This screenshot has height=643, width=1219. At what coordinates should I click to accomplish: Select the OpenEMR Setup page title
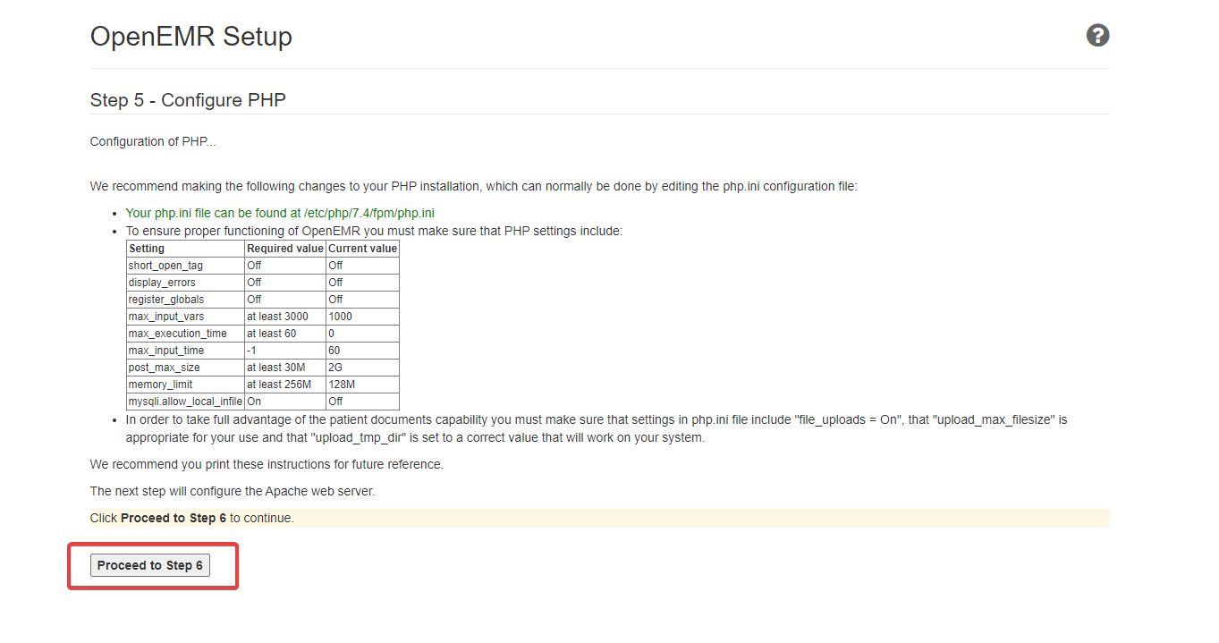(x=191, y=37)
